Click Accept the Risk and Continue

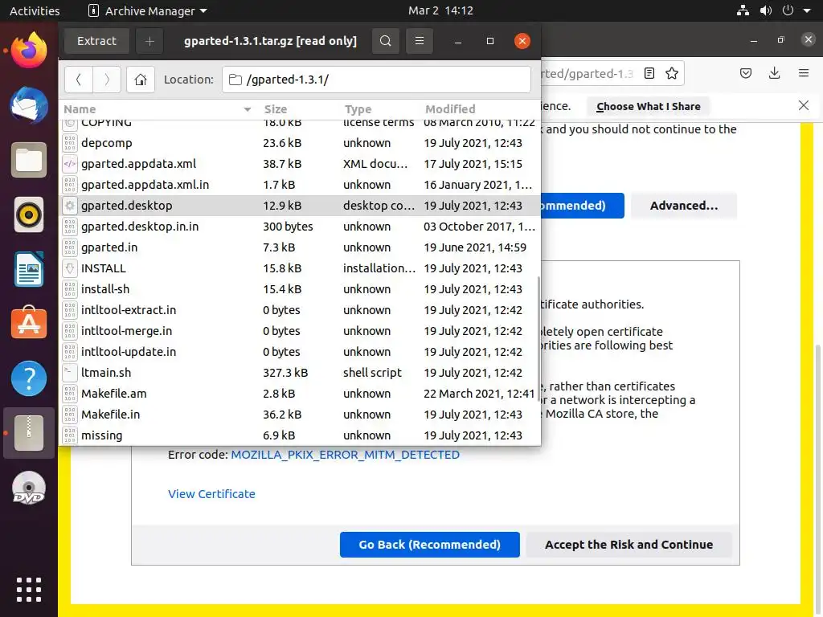[x=629, y=545]
